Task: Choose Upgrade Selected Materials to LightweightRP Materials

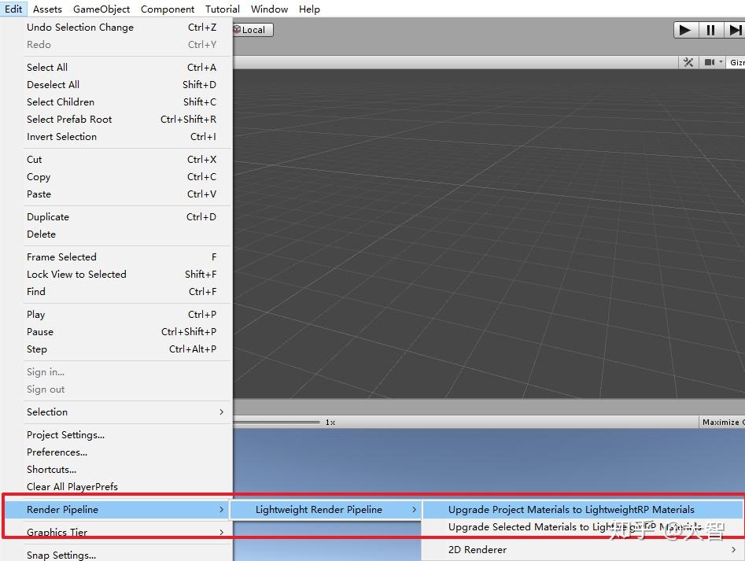Action: [x=582, y=527]
